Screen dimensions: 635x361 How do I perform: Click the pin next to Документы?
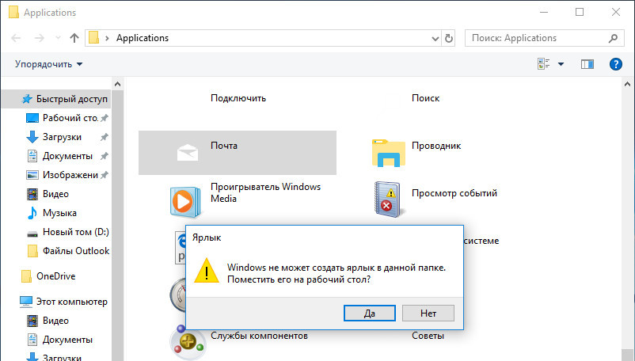click(104, 156)
